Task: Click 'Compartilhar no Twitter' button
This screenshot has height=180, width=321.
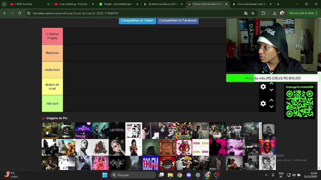Action: pos(137,20)
